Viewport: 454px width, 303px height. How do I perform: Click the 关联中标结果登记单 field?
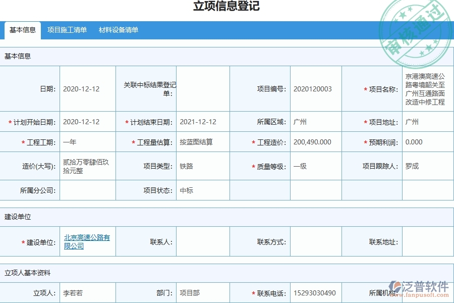point(202,89)
